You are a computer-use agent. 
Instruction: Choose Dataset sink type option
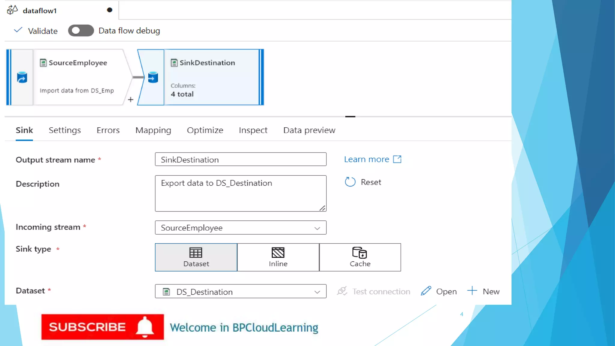pos(196,257)
